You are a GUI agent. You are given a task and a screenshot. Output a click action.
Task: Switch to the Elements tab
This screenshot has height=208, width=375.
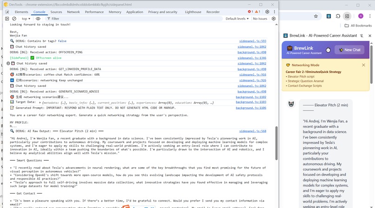tap(21, 12)
